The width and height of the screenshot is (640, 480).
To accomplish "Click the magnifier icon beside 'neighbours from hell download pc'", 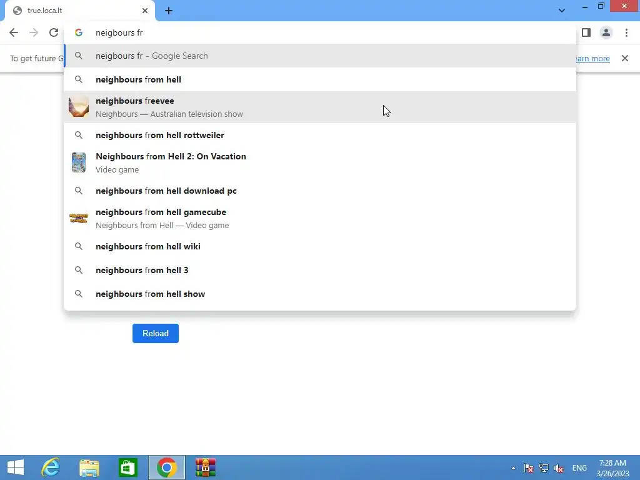I will click(x=79, y=191).
